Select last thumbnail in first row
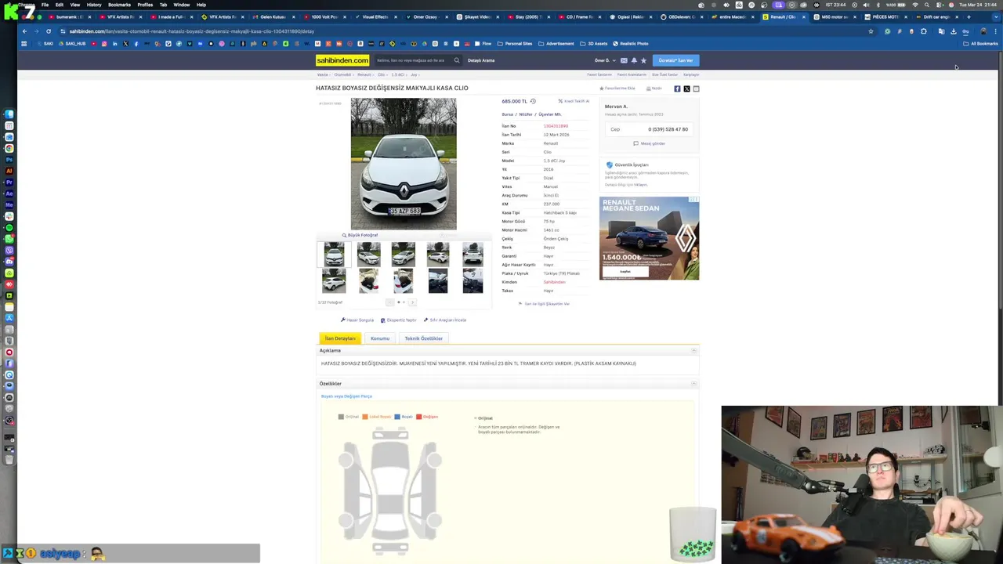 473,254
